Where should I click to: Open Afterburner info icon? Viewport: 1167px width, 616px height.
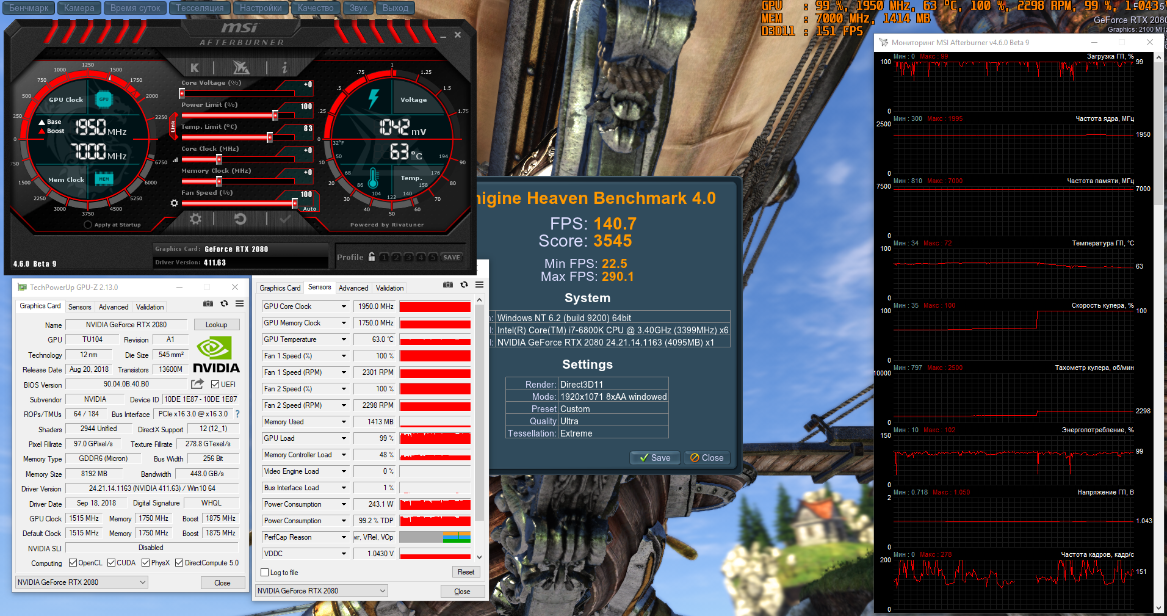click(x=284, y=68)
